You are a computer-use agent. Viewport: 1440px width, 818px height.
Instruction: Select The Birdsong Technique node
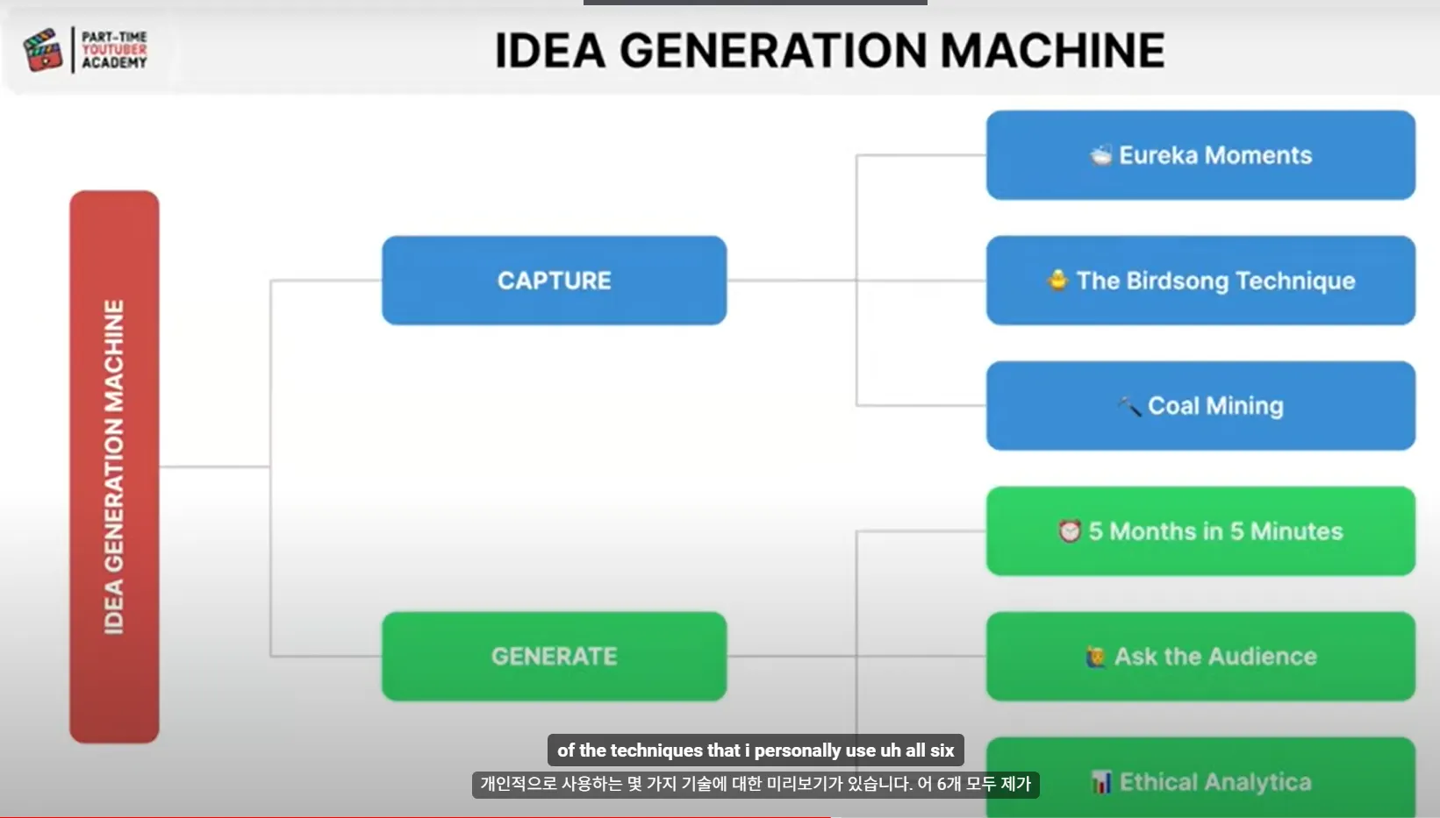coord(1200,281)
